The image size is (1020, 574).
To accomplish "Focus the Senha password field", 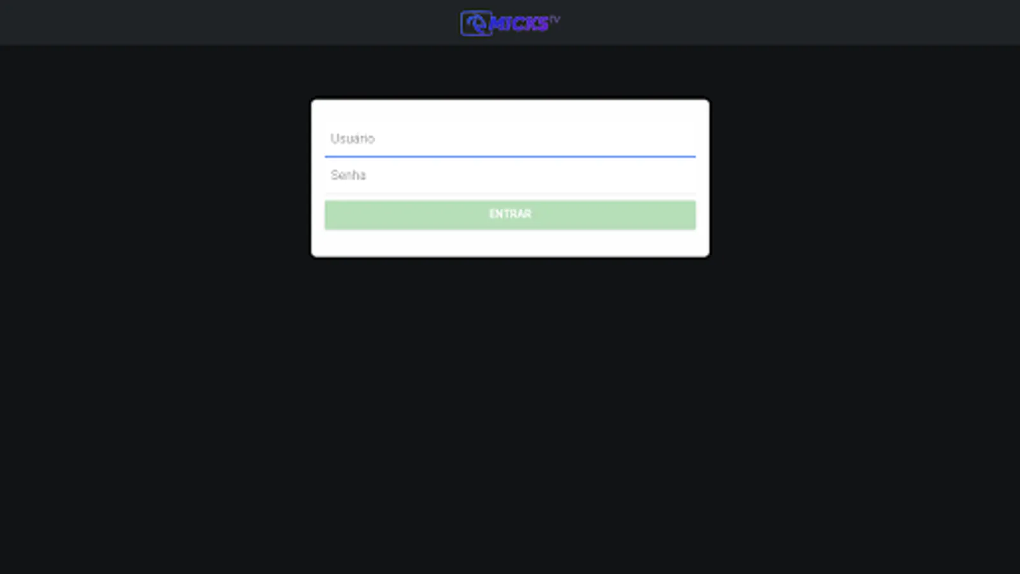I will pyautogui.click(x=510, y=175).
